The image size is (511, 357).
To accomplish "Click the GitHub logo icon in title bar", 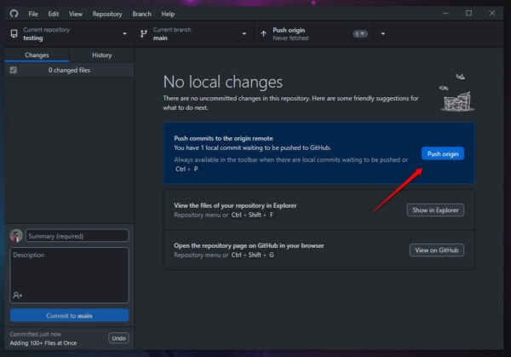I will tap(14, 14).
